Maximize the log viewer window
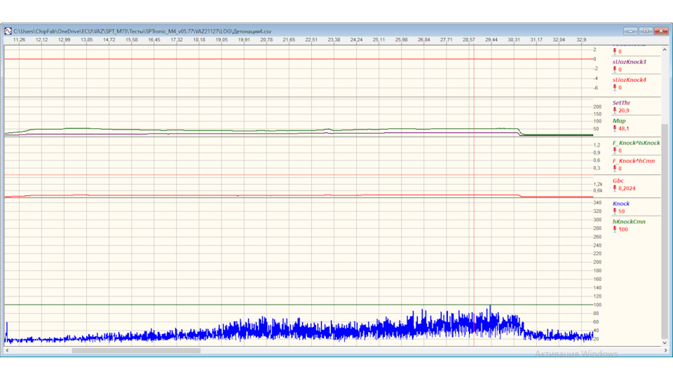The width and height of the screenshot is (673, 374). (646, 31)
